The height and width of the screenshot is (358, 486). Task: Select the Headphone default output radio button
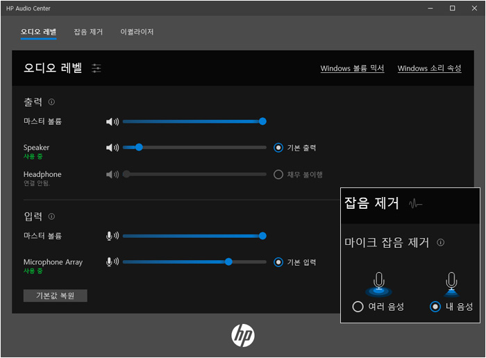tap(278, 175)
